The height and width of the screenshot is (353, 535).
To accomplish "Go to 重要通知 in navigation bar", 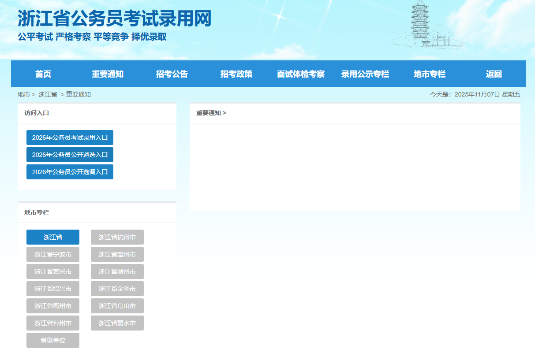I will (x=108, y=74).
